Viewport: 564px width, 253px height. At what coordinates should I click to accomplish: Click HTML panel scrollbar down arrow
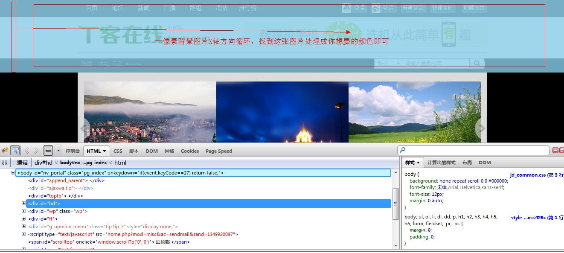(x=395, y=245)
